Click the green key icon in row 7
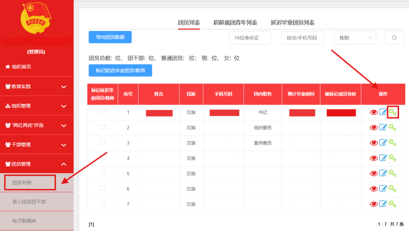This screenshot has height=231, width=409. pos(393,204)
